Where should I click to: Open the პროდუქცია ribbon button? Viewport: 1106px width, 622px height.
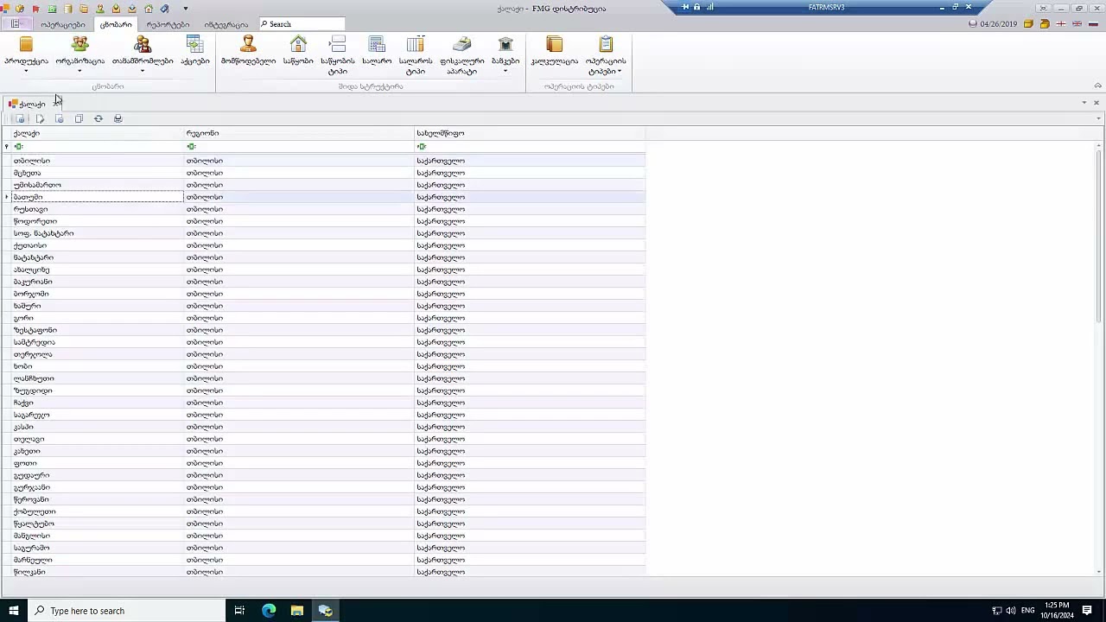[x=26, y=52]
